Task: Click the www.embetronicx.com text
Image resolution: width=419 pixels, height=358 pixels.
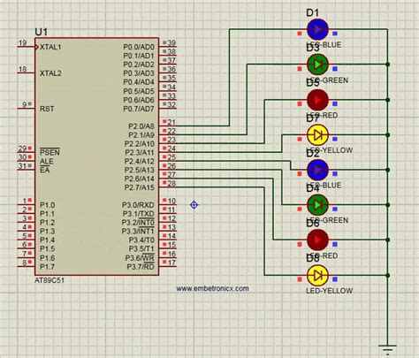Action: [x=212, y=288]
